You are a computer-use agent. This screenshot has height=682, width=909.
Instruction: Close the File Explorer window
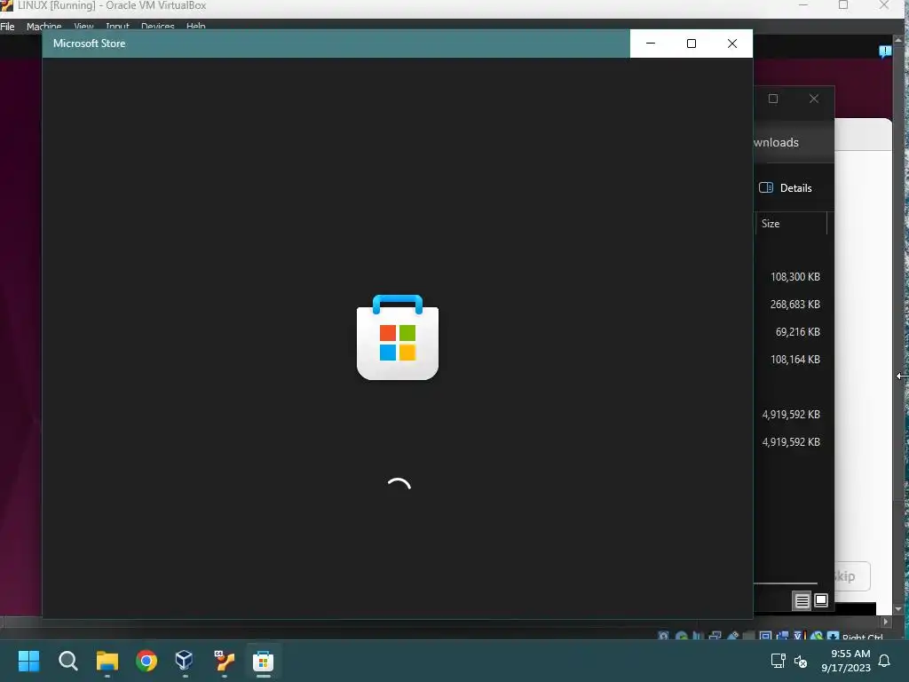(814, 99)
